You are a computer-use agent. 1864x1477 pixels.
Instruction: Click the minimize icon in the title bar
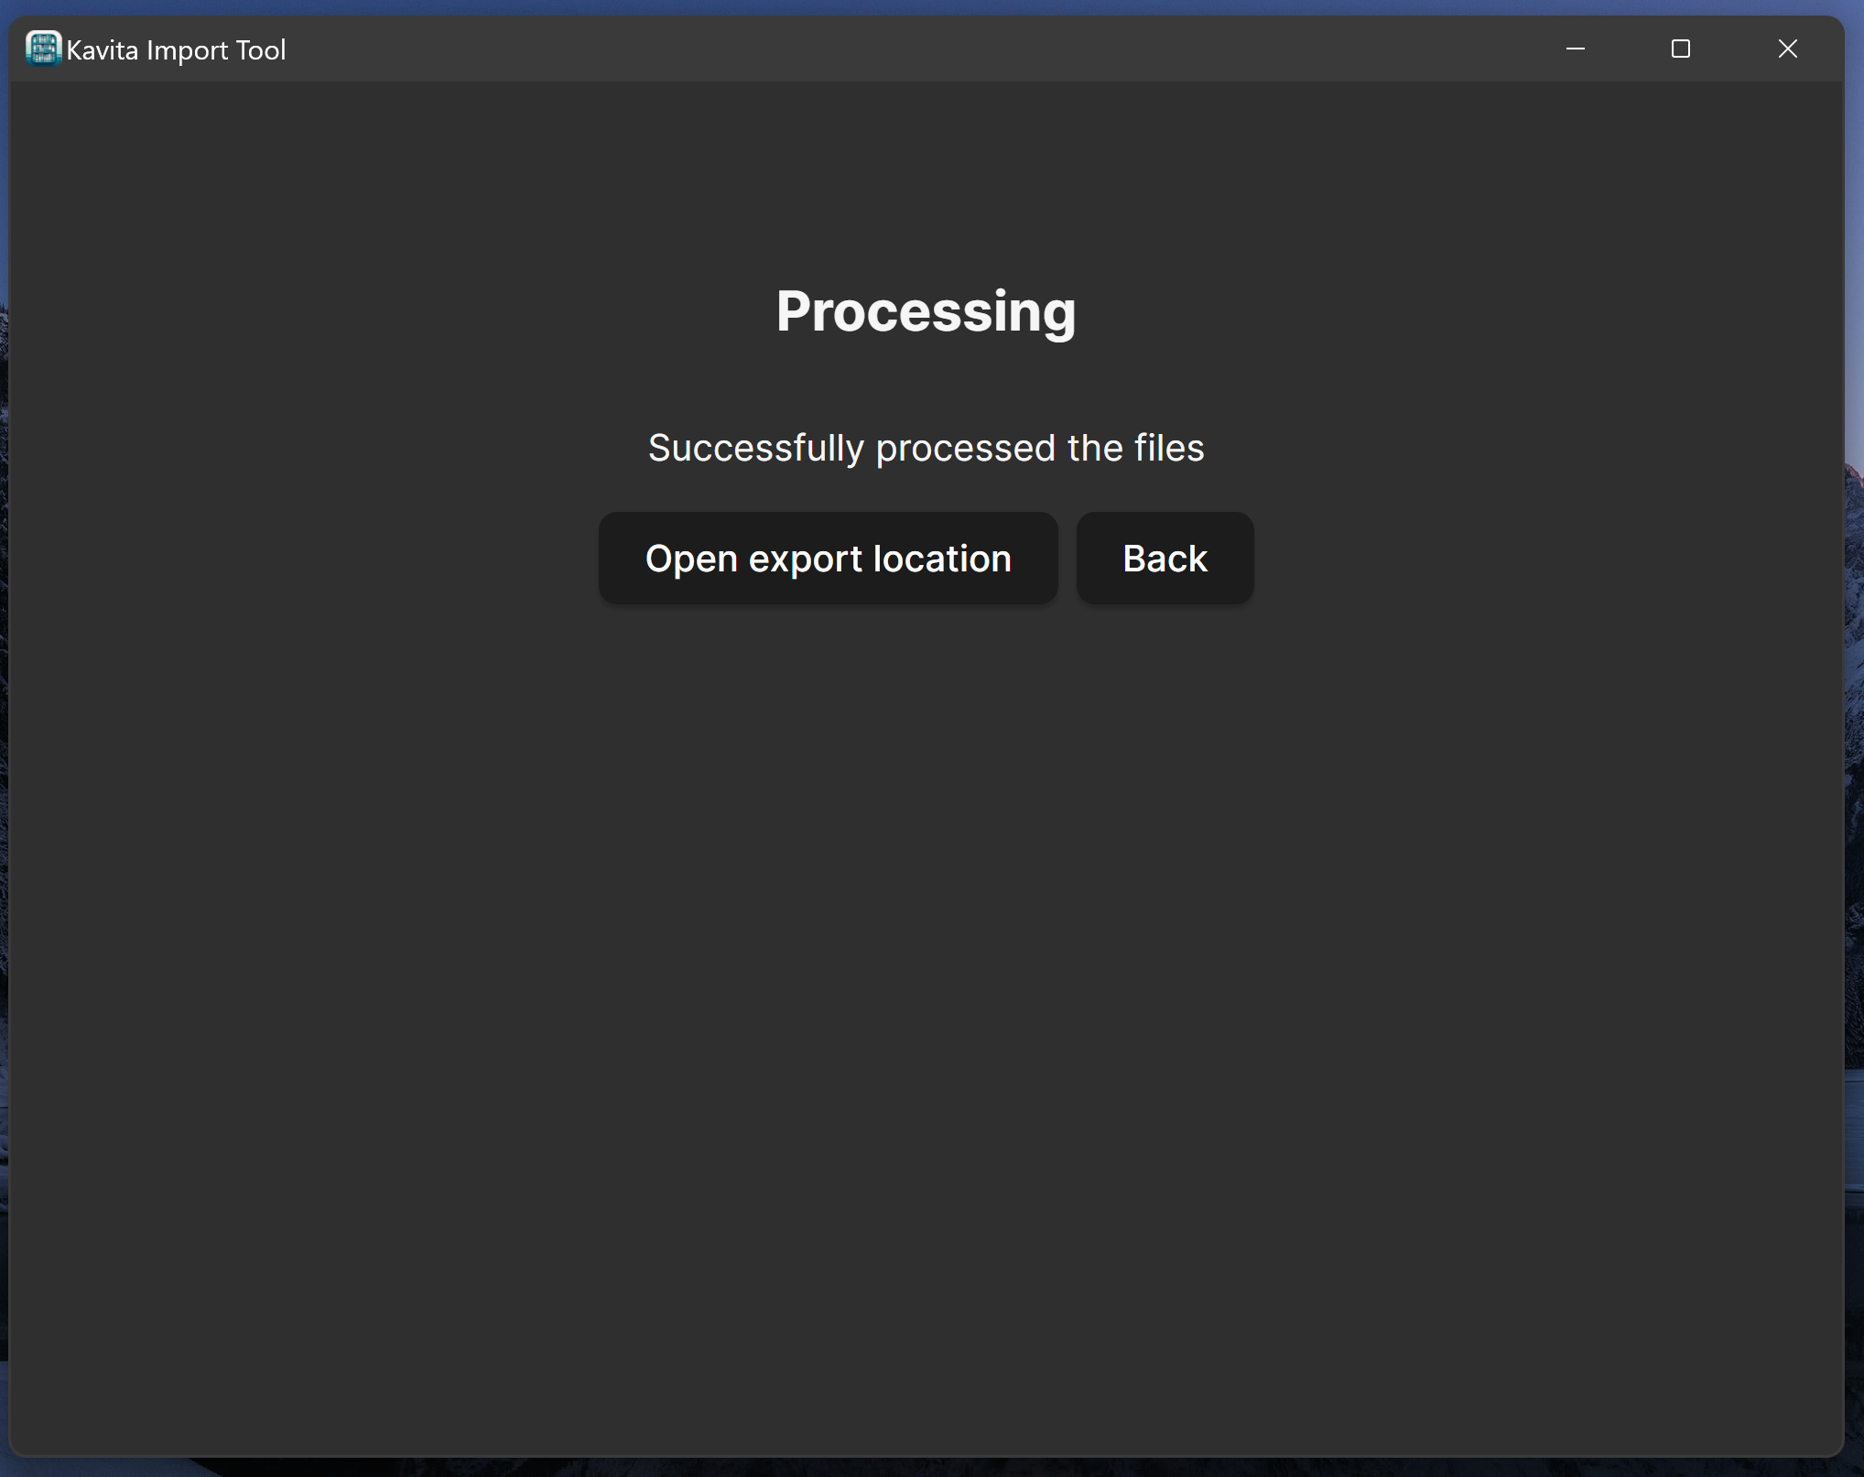[1575, 49]
